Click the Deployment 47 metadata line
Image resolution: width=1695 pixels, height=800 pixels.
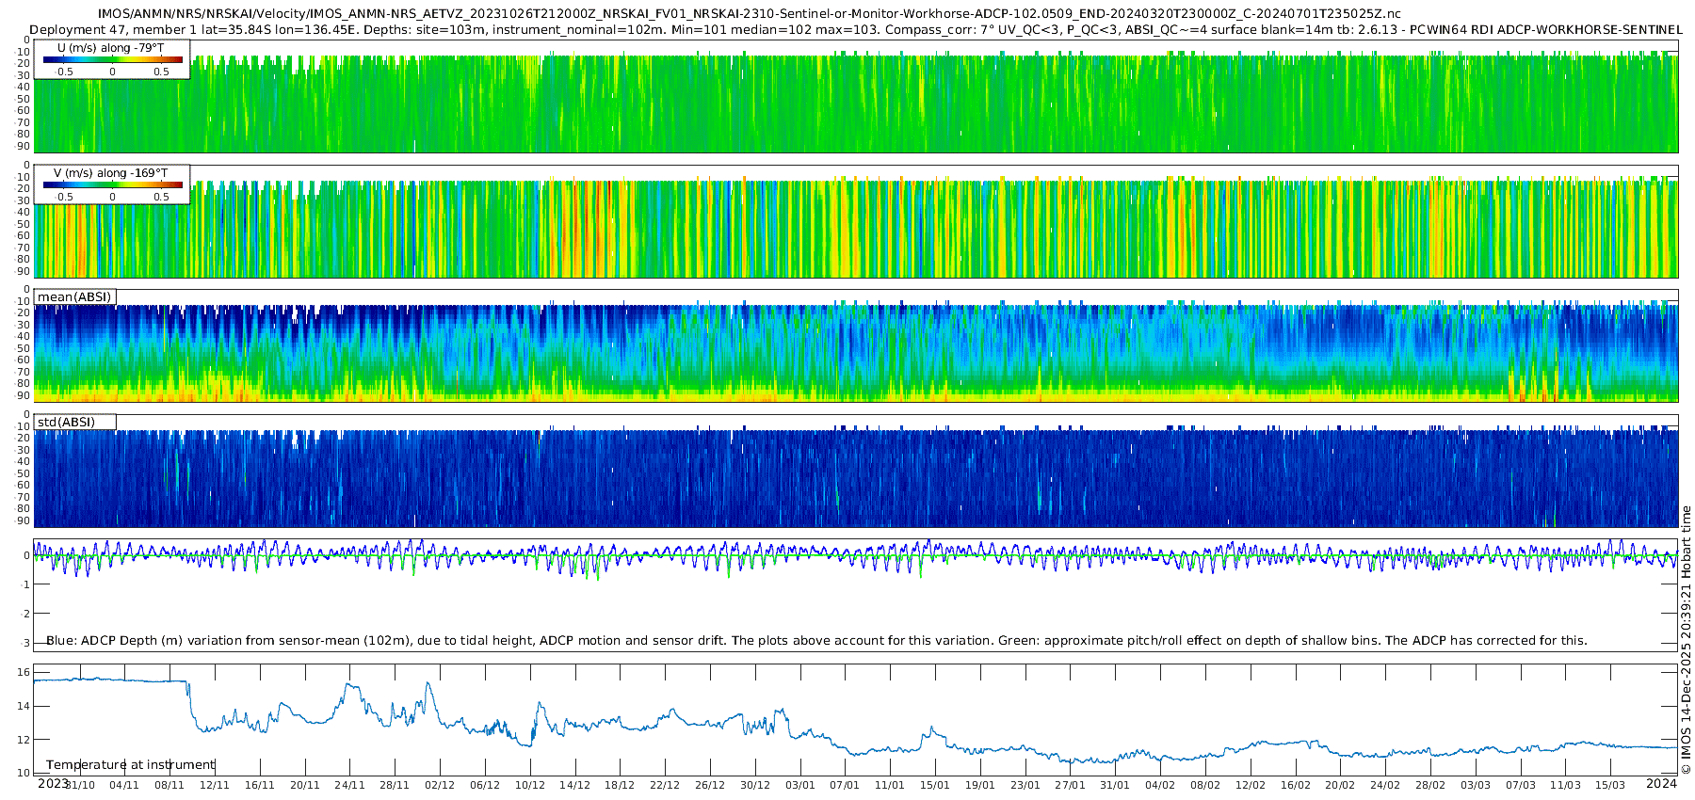click(x=855, y=29)
